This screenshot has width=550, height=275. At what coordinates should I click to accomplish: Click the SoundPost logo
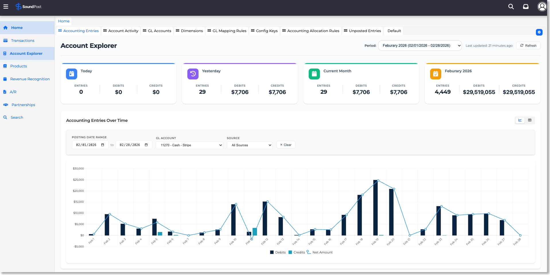tap(28, 7)
